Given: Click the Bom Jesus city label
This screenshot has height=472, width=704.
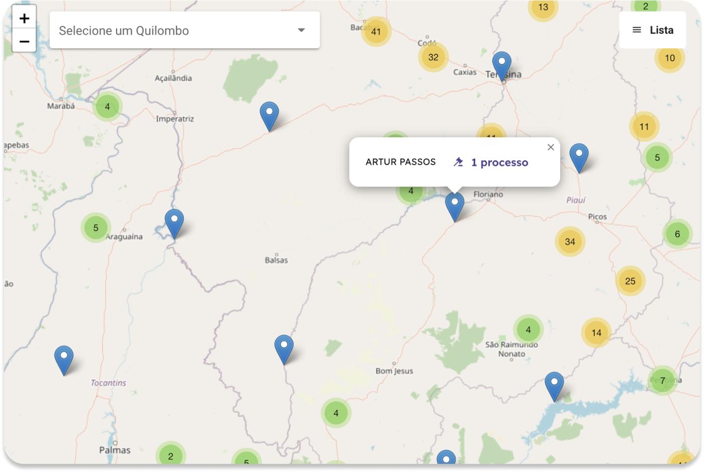Looking at the screenshot, I should [x=394, y=371].
